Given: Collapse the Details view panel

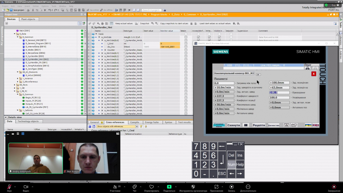Looking at the screenshot, I should tap(6, 117).
